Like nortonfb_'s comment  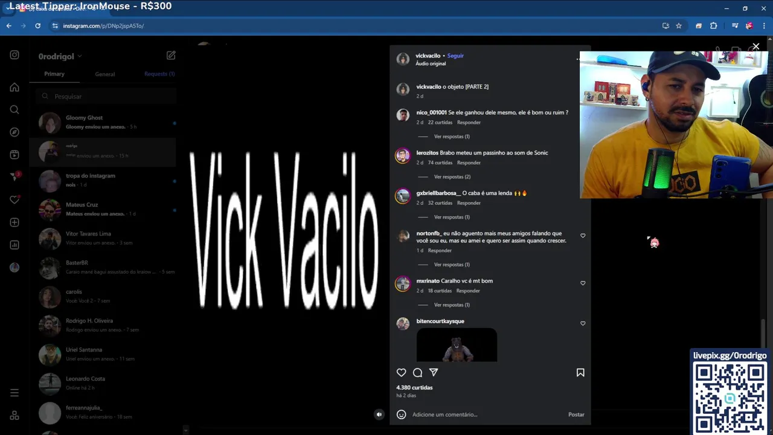coord(583,236)
